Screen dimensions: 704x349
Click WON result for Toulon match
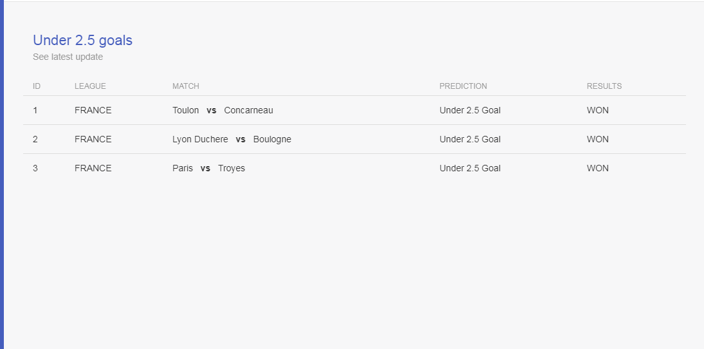click(x=598, y=111)
